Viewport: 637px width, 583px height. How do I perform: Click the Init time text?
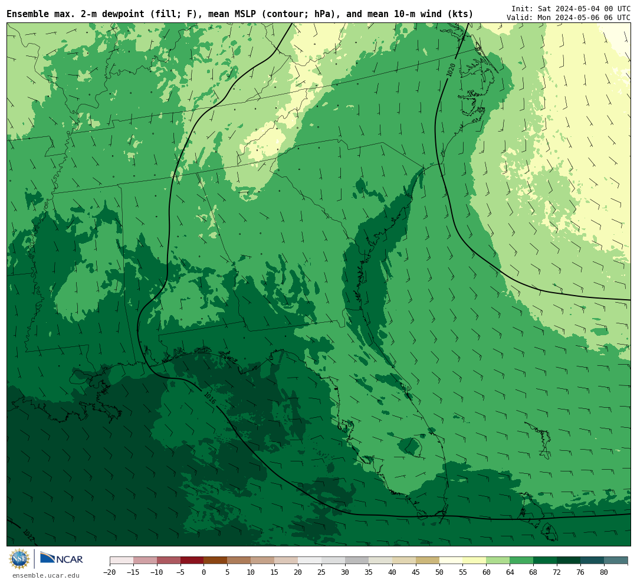570,8
